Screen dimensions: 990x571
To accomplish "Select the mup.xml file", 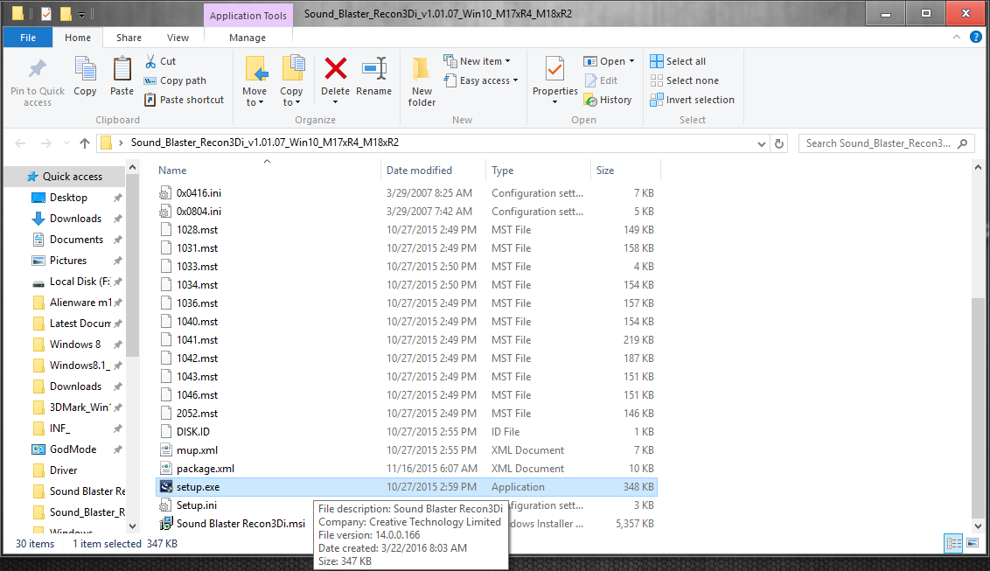I will pyautogui.click(x=406, y=450).
